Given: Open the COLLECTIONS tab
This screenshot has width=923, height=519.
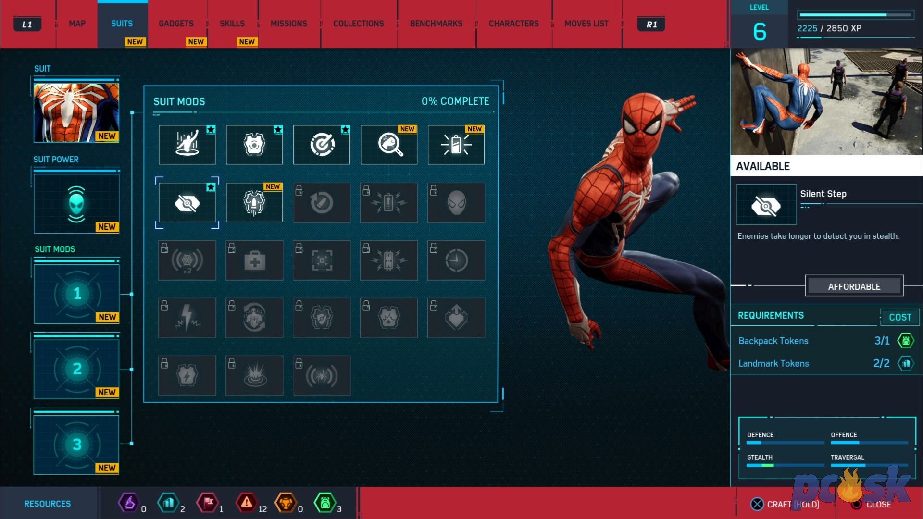Looking at the screenshot, I should pos(359,24).
